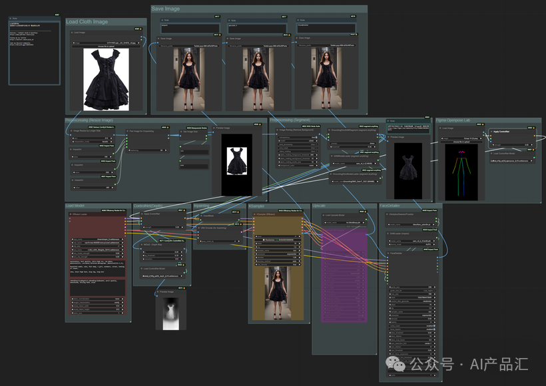Click the prompt field in GroundingDinoSAMSegment node
This screenshot has width=546, height=386.
tap(352, 143)
